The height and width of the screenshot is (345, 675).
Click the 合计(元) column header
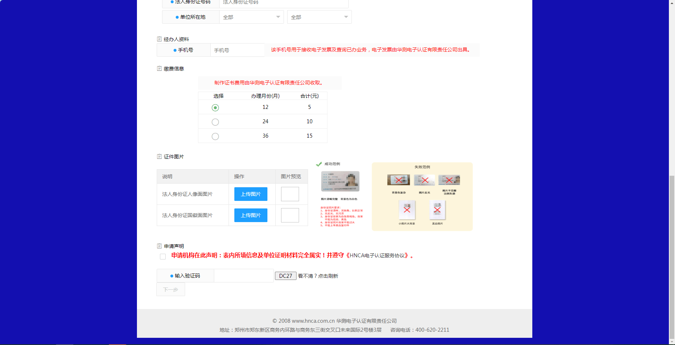309,96
